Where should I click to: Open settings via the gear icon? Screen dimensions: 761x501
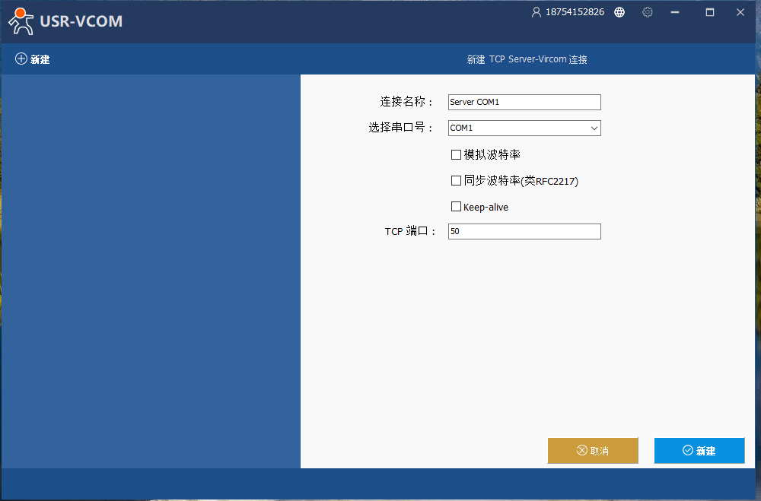click(x=648, y=12)
